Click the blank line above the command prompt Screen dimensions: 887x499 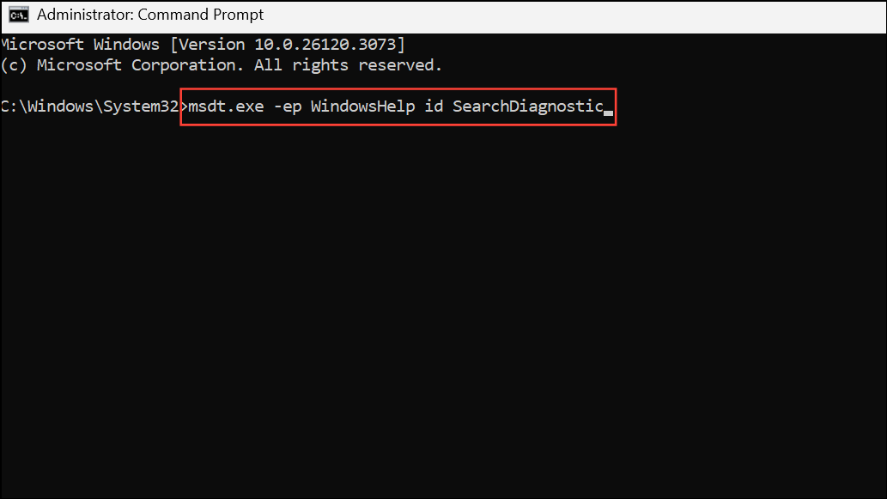pyautogui.click(x=443, y=85)
